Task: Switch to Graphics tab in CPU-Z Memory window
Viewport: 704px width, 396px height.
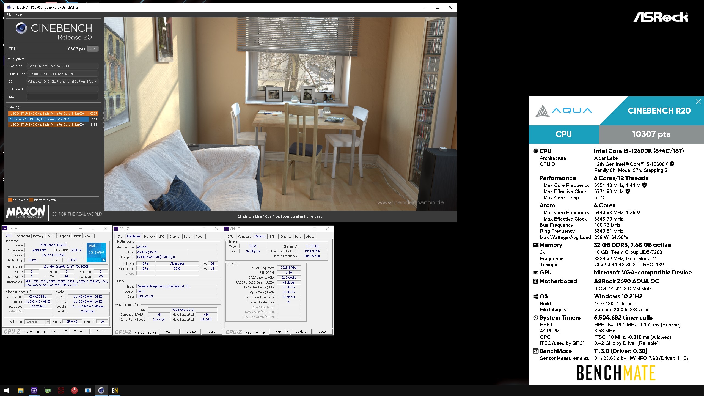Action: [286, 237]
